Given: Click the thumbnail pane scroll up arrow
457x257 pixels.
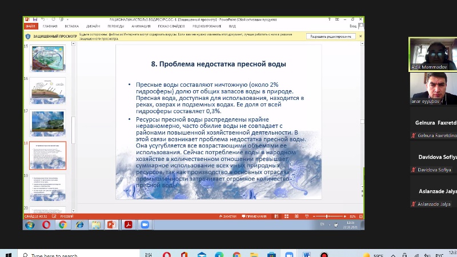Looking at the screenshot, I should [x=74, y=44].
